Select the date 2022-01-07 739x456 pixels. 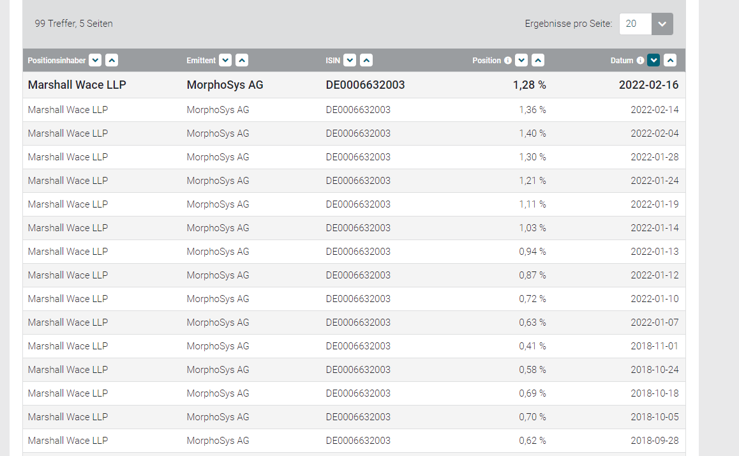(x=655, y=322)
